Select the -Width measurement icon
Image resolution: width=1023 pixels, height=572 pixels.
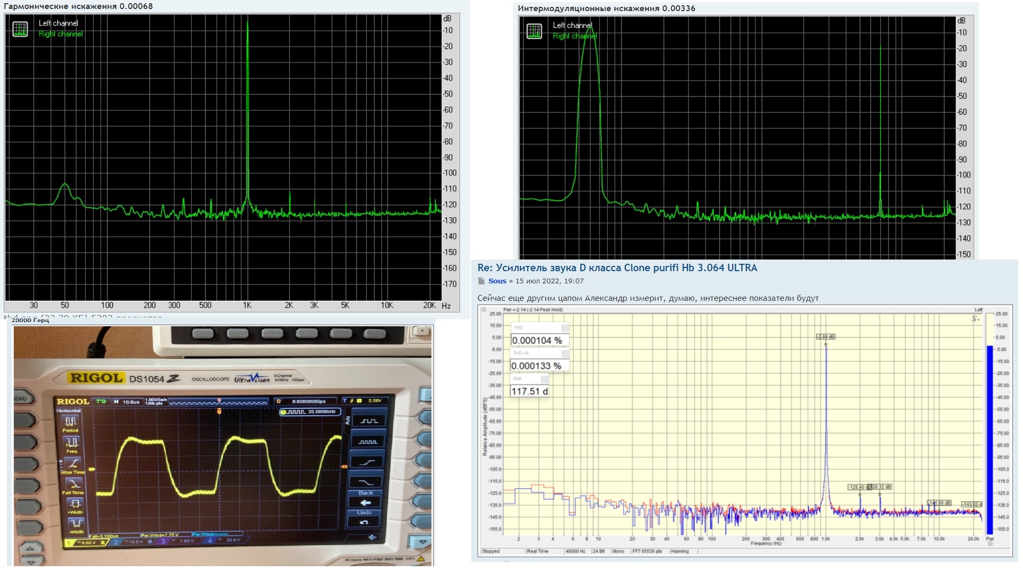click(76, 523)
